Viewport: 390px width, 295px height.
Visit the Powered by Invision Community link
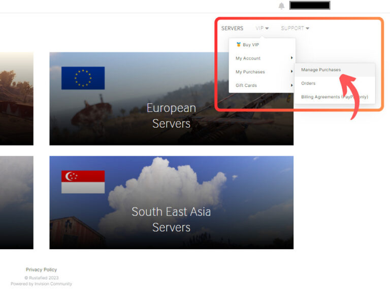tap(41, 284)
